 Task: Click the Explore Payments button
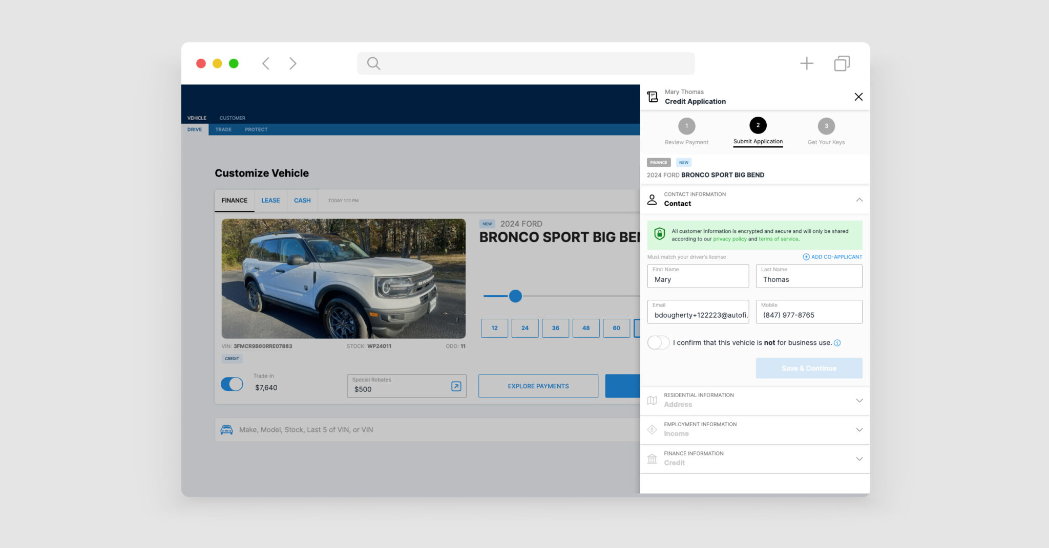click(538, 386)
